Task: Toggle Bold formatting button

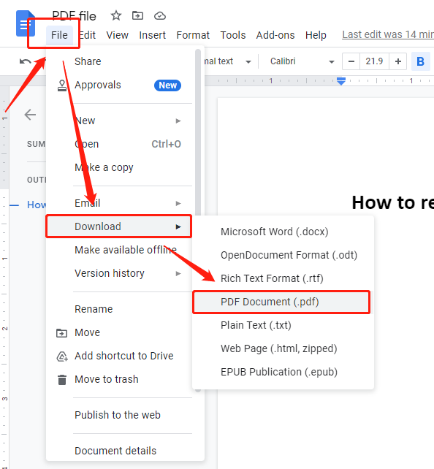Action: (421, 61)
